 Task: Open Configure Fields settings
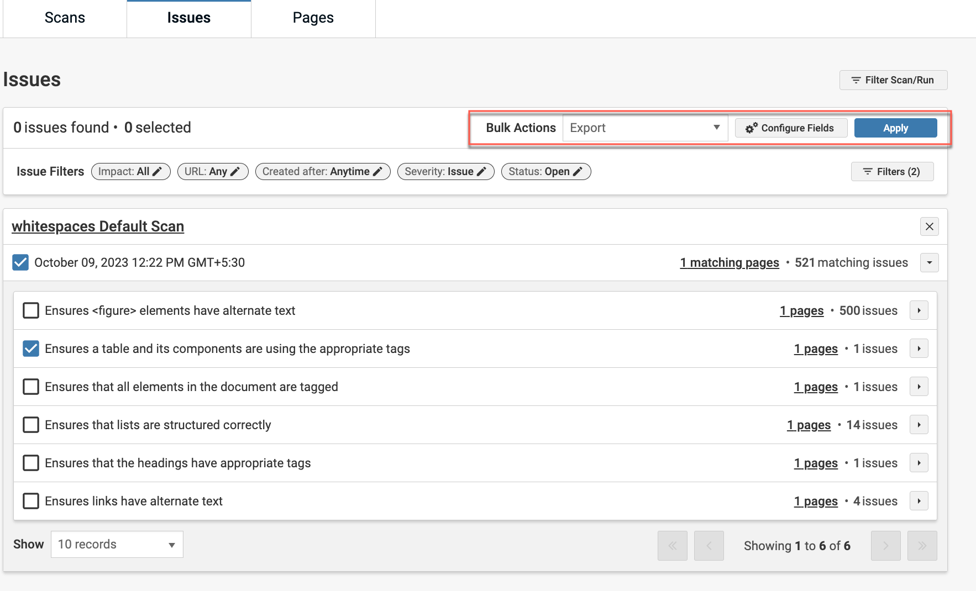[x=790, y=128]
